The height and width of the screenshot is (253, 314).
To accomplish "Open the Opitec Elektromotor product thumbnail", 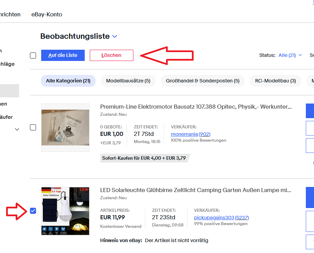I will click(x=65, y=127).
